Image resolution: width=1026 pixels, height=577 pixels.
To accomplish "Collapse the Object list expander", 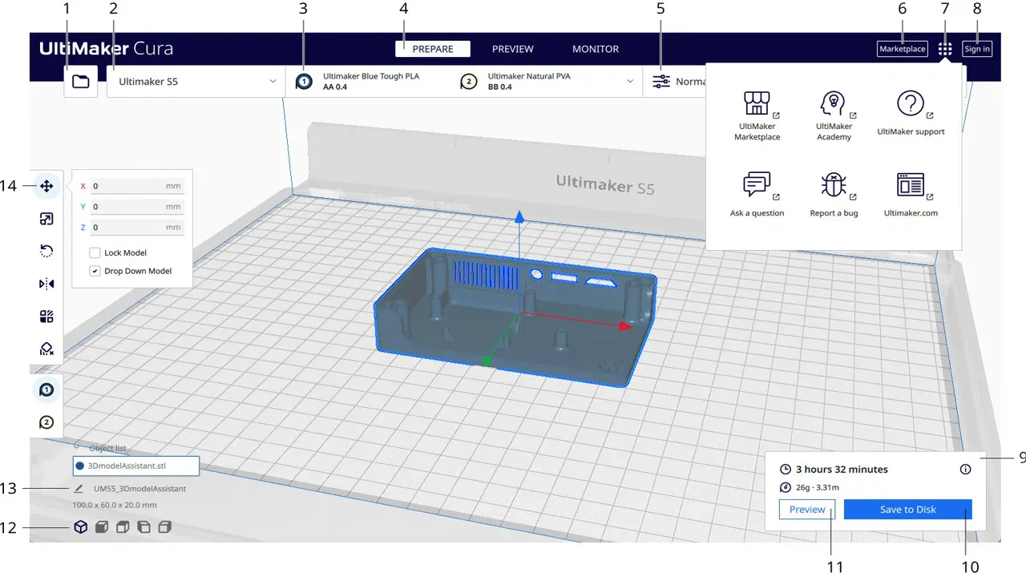I will tap(77, 446).
